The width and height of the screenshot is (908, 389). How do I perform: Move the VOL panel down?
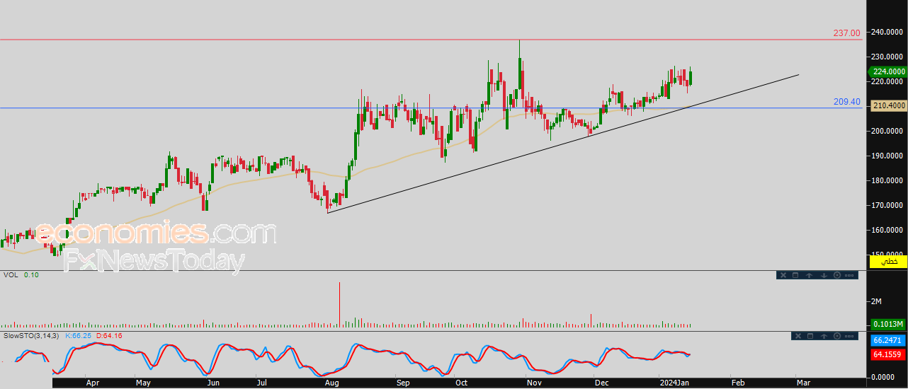point(824,275)
